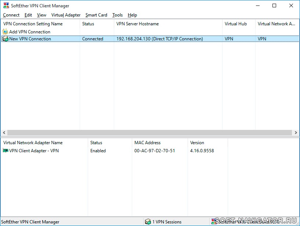The height and width of the screenshot is (226, 300).
Task: Click the 1 VPN Sessions status text
Action: coord(167,222)
